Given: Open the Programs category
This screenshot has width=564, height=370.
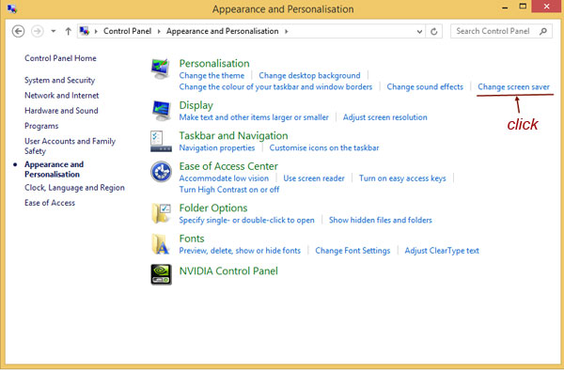Looking at the screenshot, I should click(x=41, y=126).
